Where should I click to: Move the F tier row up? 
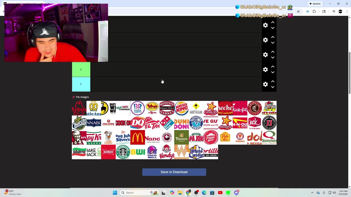click(x=273, y=82)
